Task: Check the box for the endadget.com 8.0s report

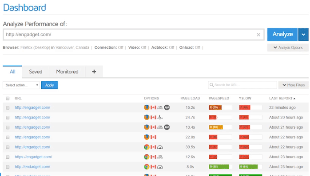Action: click(x=8, y=167)
